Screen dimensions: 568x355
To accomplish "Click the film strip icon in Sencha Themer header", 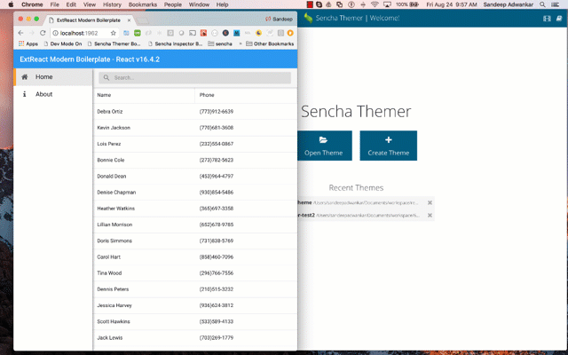I will tap(547, 19).
